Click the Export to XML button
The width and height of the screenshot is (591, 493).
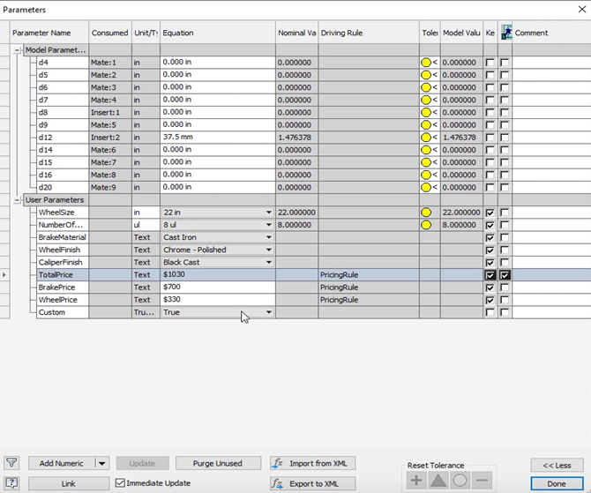313,483
